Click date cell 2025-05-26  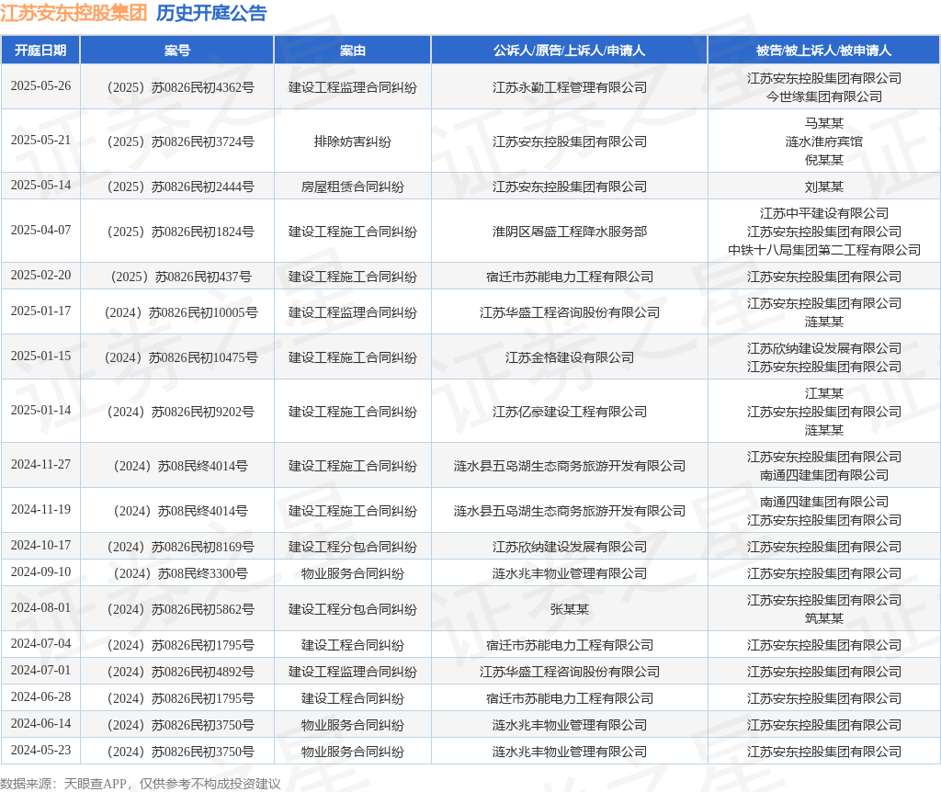40,85
